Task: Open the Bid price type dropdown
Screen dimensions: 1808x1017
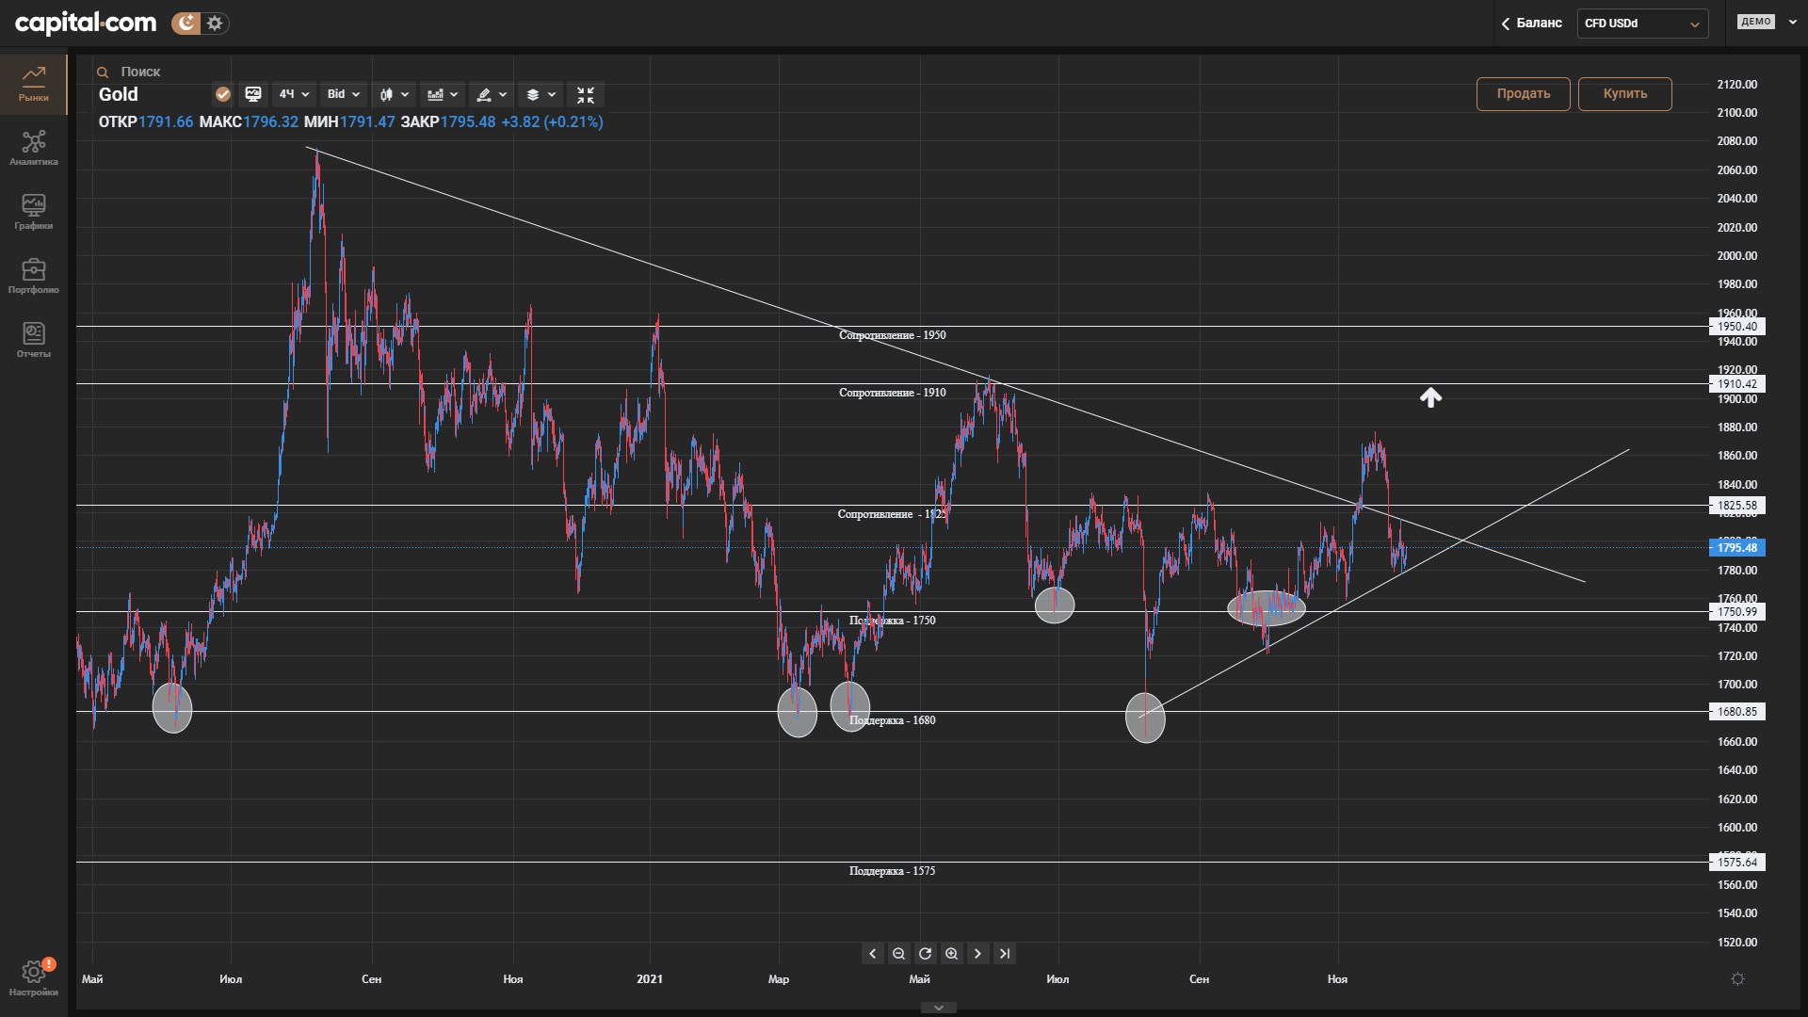Action: [x=343, y=94]
